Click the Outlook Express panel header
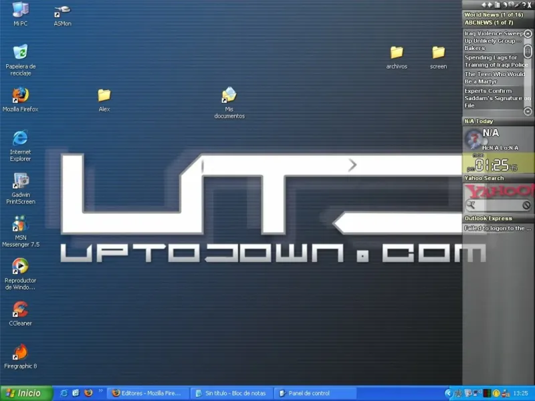The image size is (535, 401). 488,219
